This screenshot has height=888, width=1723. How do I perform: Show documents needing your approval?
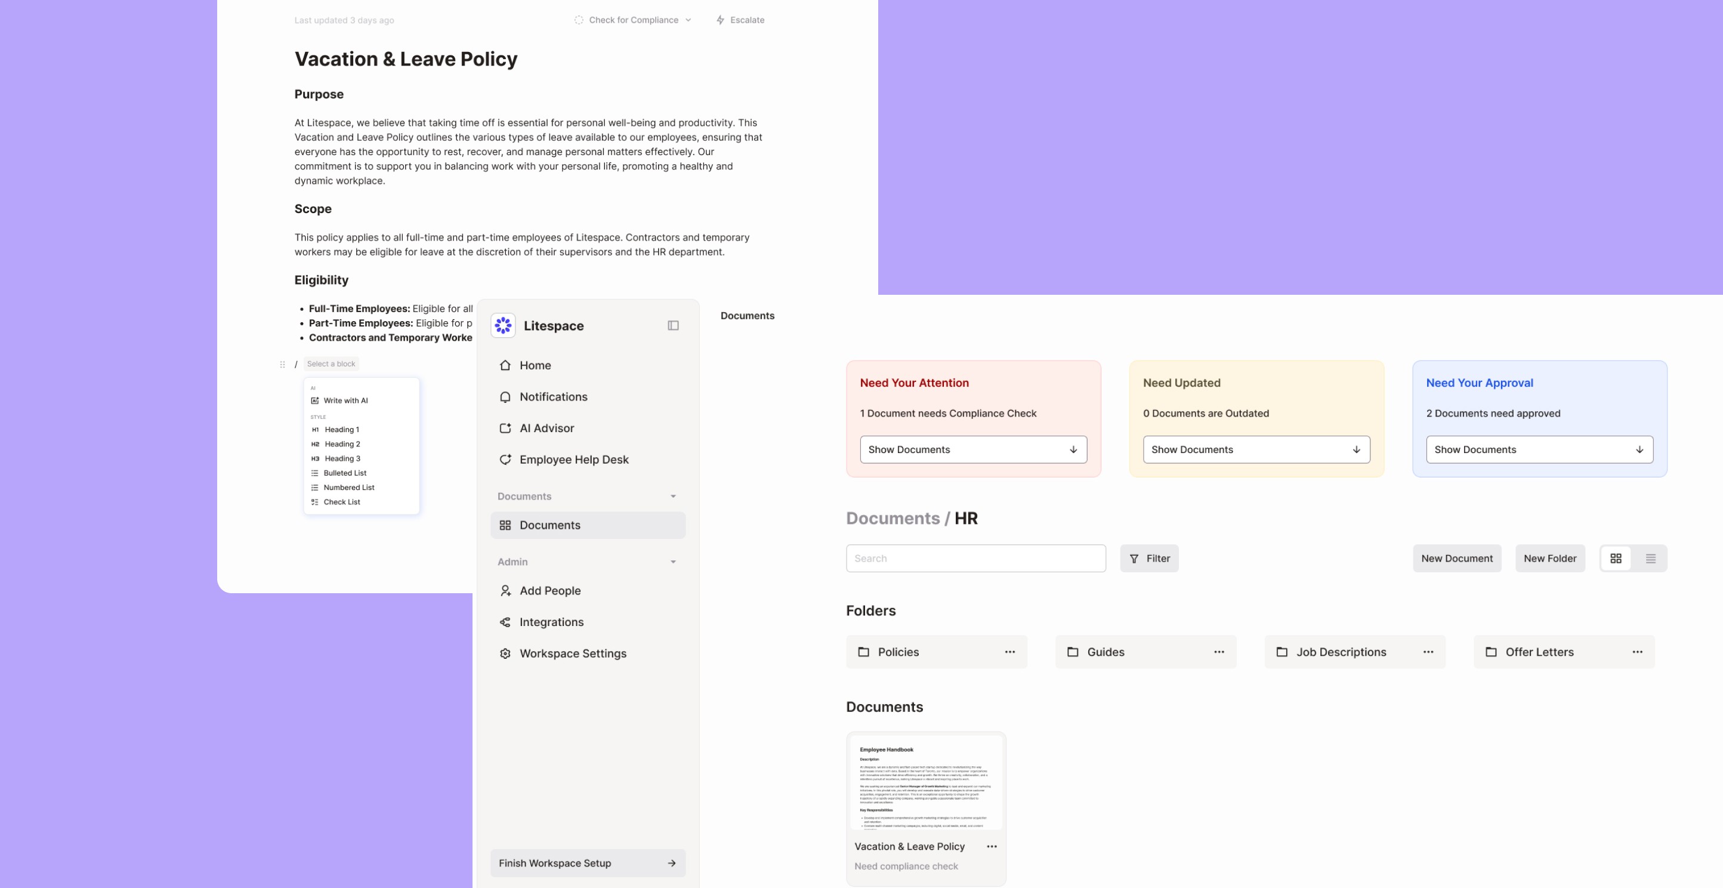click(x=1539, y=450)
